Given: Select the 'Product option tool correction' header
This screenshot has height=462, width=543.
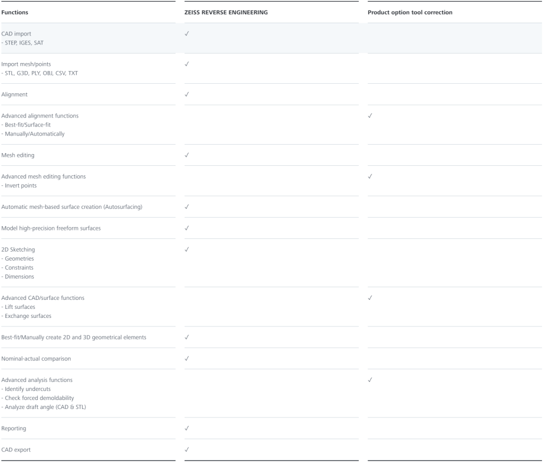Looking at the screenshot, I should pyautogui.click(x=410, y=12).
